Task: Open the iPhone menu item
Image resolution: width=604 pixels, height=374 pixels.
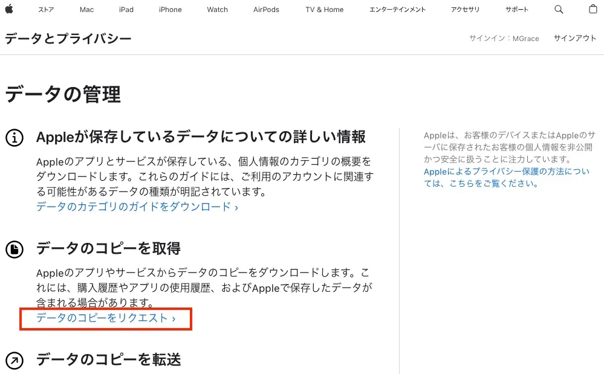Action: point(170,10)
